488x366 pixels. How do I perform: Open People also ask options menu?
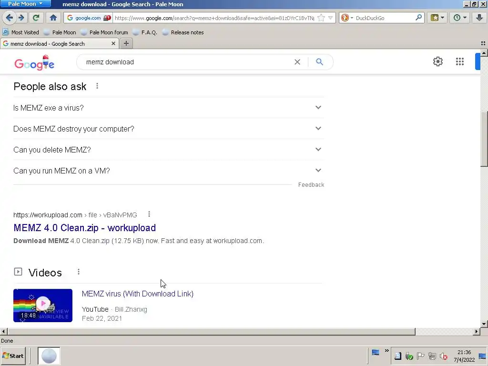(97, 86)
